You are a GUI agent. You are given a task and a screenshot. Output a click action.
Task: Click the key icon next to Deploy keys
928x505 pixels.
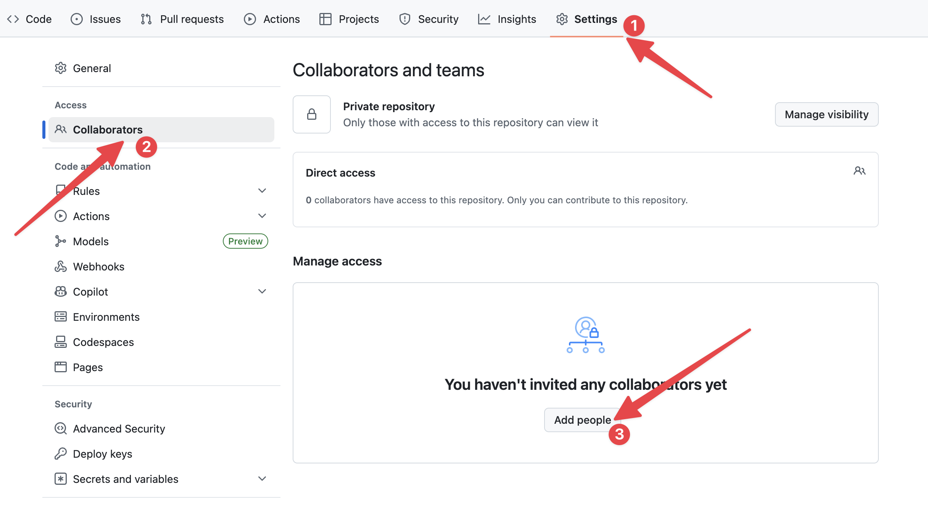[x=61, y=454]
